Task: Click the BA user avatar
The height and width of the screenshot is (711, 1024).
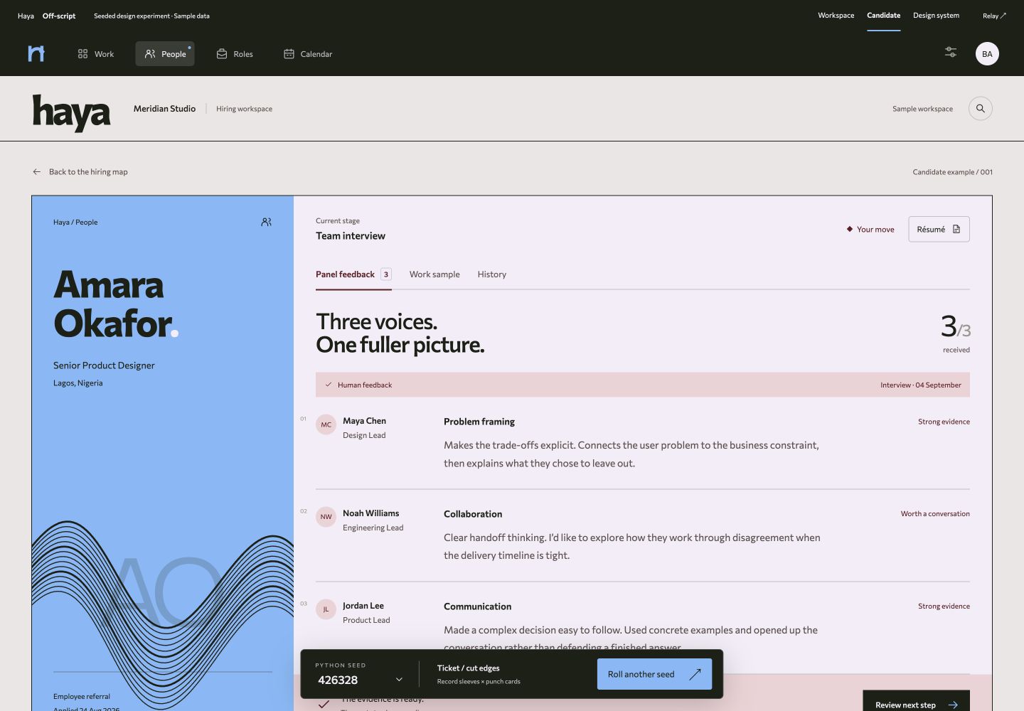Action: [x=987, y=54]
